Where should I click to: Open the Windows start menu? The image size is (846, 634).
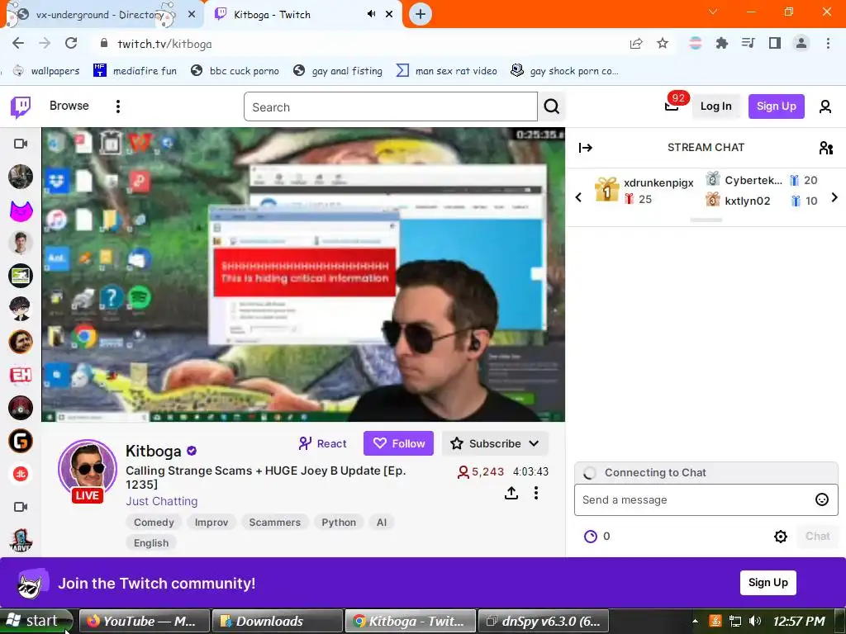(x=36, y=621)
